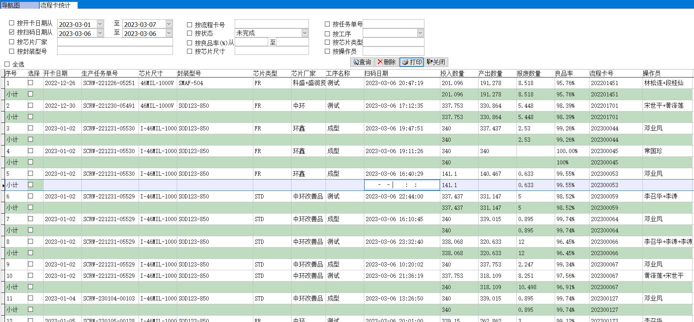
Task: Select the 流程卡统计 tab
Action: 55,5
